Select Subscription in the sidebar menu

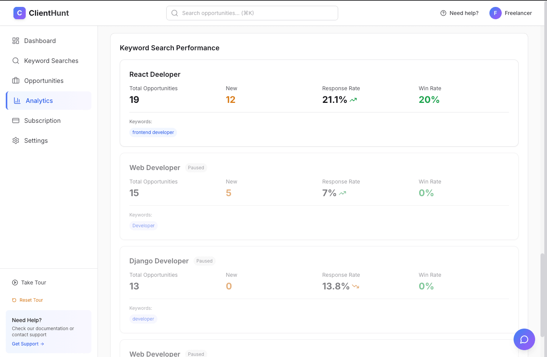pos(43,121)
